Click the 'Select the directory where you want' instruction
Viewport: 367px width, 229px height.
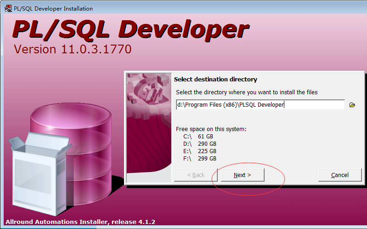pyautogui.click(x=247, y=92)
